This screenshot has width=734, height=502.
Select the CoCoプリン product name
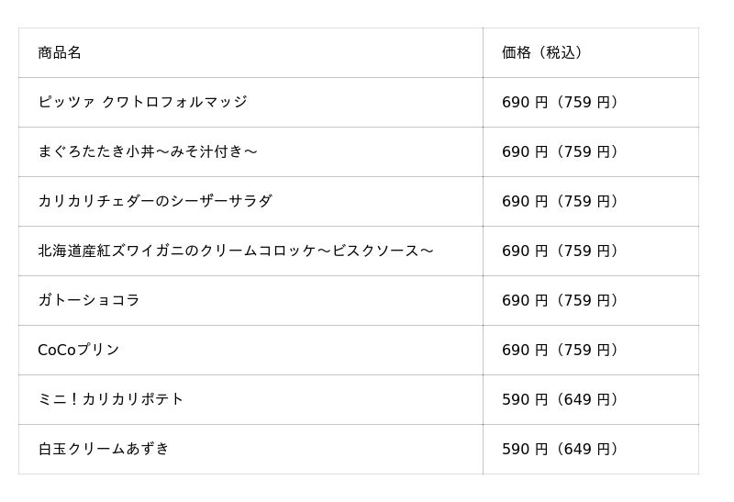79,351
